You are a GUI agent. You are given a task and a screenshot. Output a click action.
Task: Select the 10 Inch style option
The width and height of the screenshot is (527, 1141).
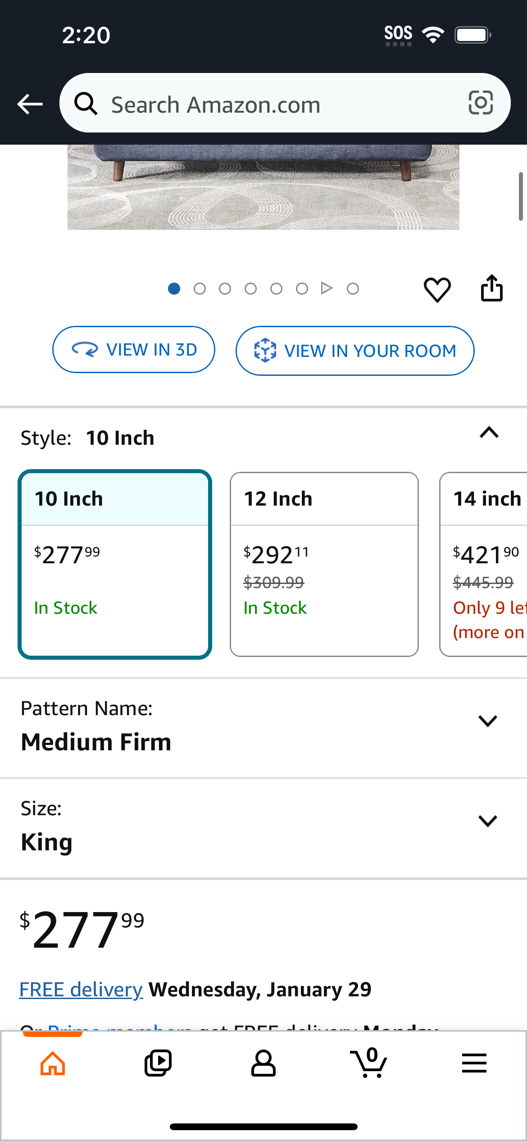click(x=115, y=564)
